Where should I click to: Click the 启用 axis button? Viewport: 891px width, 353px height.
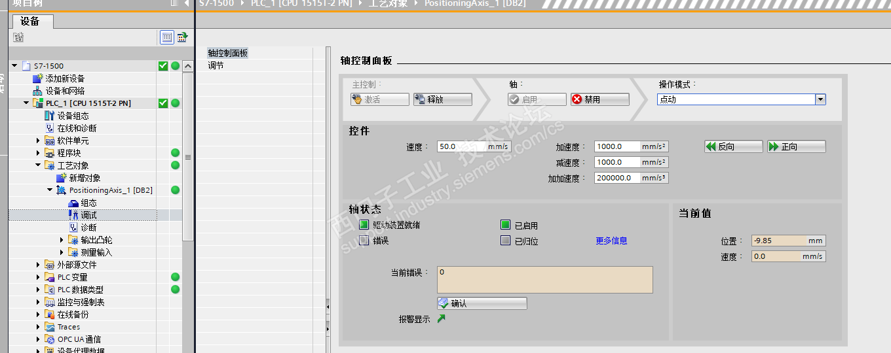tap(537, 99)
